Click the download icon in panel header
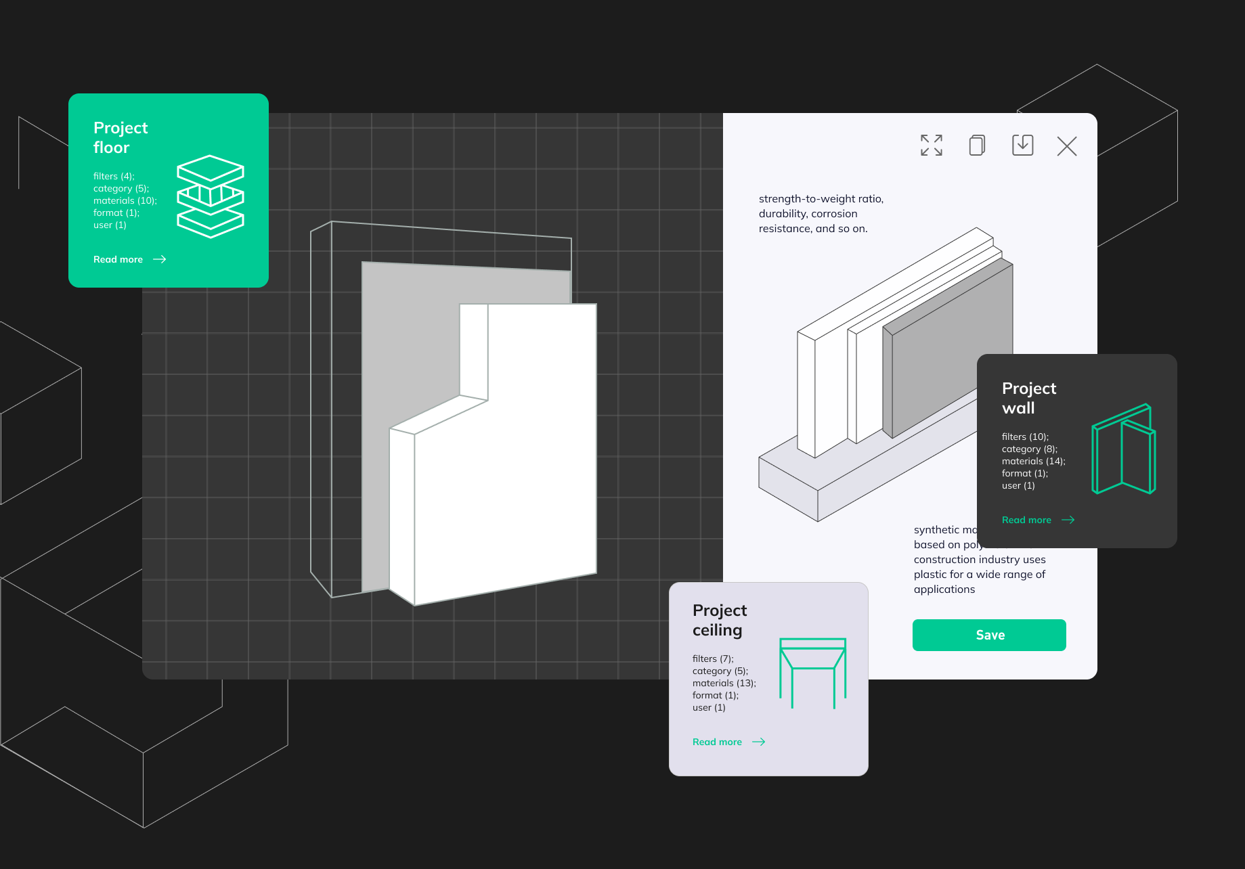Screen dimensions: 1245x869 pyautogui.click(x=1022, y=146)
